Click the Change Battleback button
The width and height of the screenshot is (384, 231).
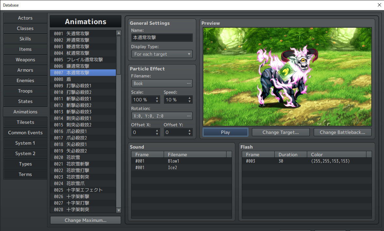tap(342, 132)
